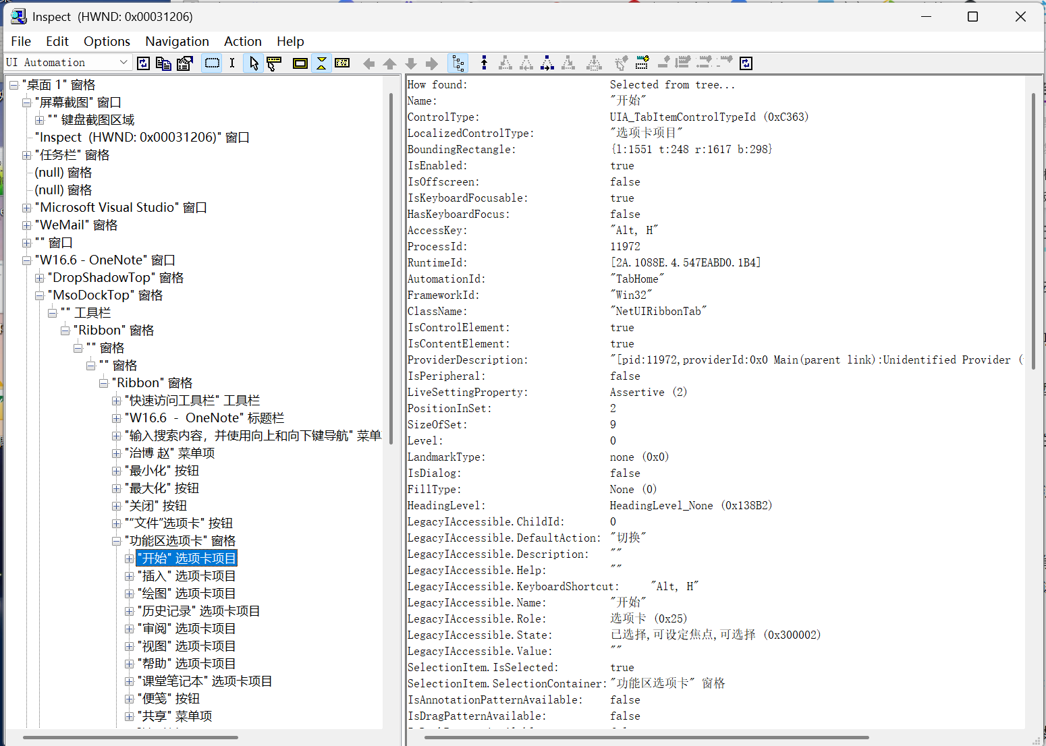The image size is (1046, 746).
Task: Open the Options menu
Action: tap(107, 41)
